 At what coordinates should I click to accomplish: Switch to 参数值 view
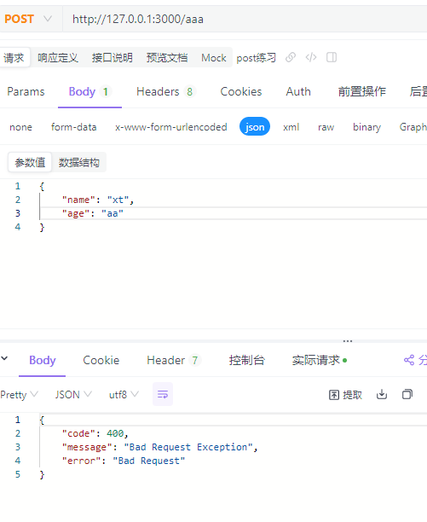pyautogui.click(x=30, y=162)
